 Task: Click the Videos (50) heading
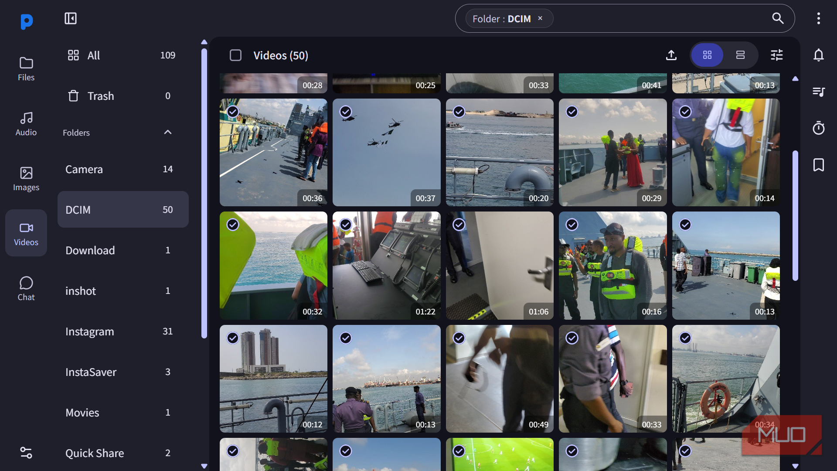pyautogui.click(x=281, y=55)
